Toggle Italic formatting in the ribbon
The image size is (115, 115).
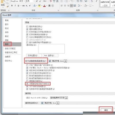pos(15,6)
